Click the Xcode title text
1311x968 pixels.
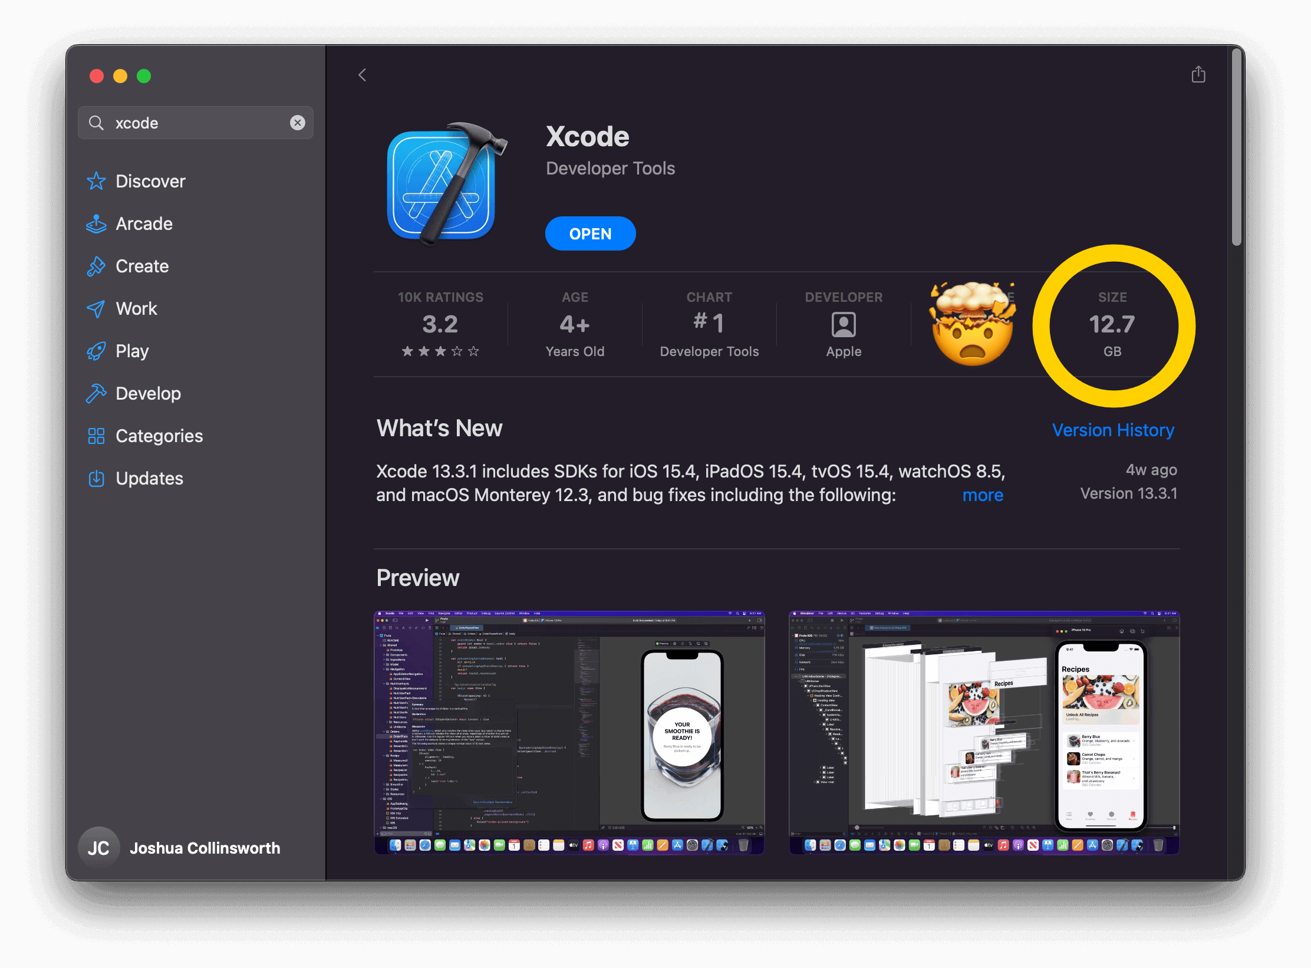pyautogui.click(x=587, y=137)
